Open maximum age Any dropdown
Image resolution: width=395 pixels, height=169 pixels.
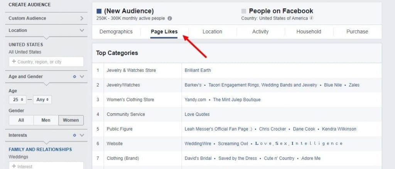42,100
